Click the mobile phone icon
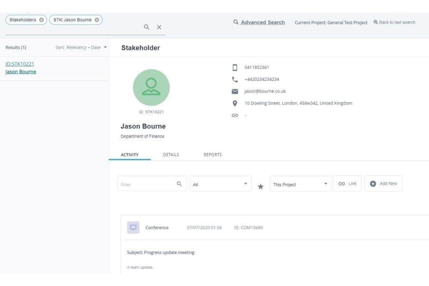 tap(235, 68)
